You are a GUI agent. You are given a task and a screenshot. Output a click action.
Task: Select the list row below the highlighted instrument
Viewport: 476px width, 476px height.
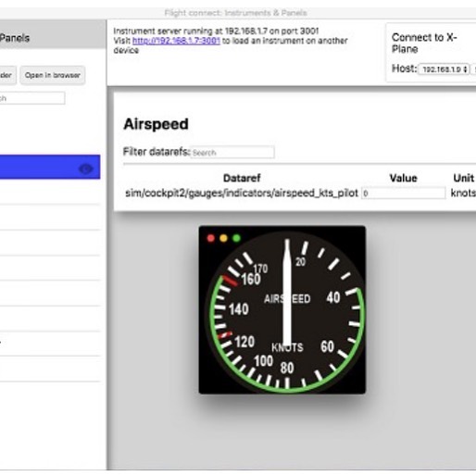click(x=49, y=192)
